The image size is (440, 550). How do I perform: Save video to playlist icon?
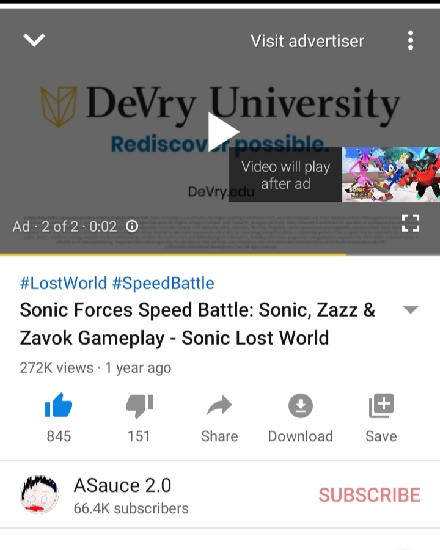[381, 406]
